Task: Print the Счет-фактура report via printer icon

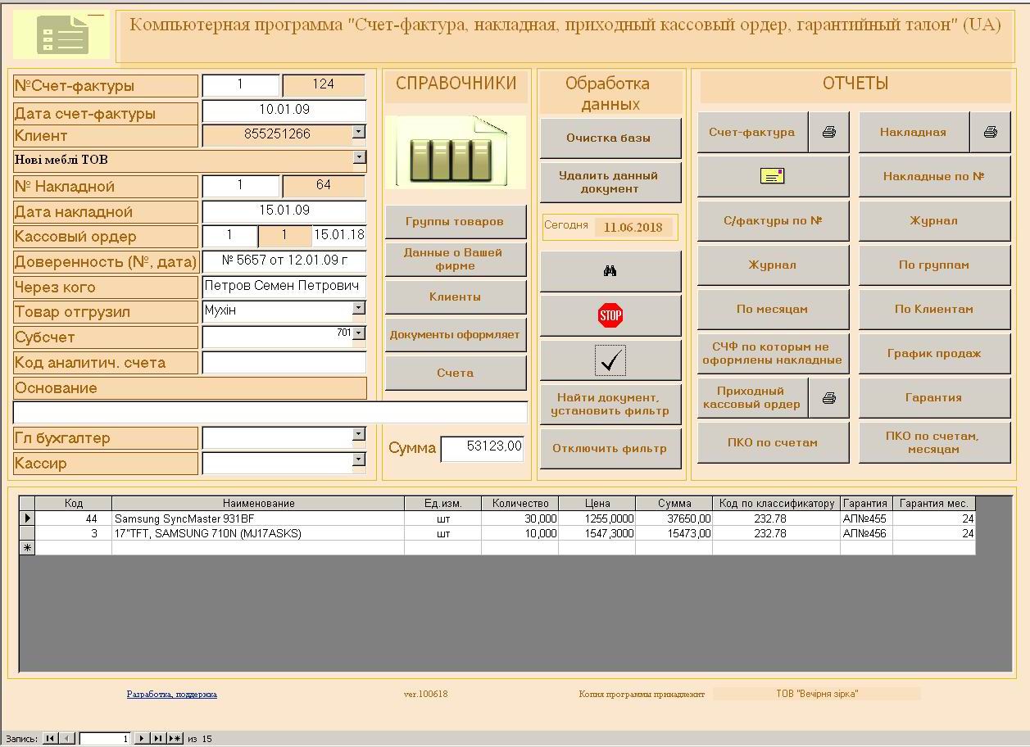Action: point(829,132)
